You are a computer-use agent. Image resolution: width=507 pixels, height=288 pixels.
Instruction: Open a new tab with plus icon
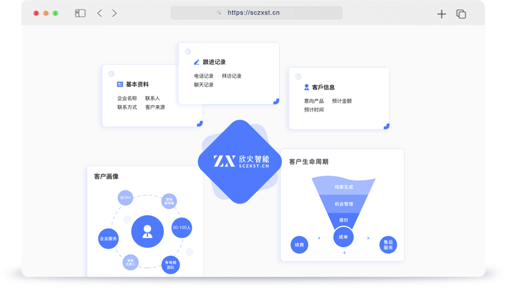click(442, 14)
